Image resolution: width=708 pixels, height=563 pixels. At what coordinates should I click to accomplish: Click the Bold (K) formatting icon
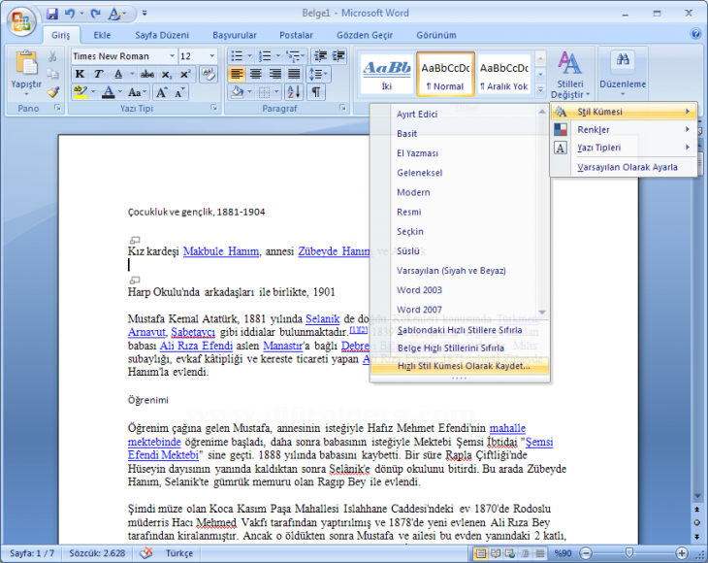(80, 74)
